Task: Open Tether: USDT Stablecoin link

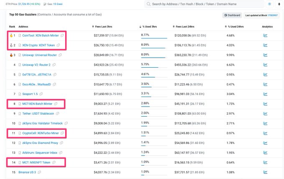Action: point(38,113)
